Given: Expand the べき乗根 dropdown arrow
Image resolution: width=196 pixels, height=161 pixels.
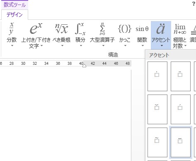Looking at the screenshot, I should pos(62,45).
